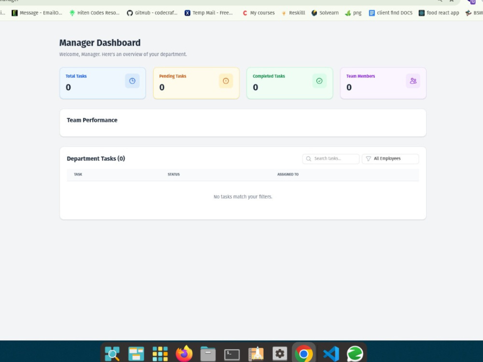Image resolution: width=483 pixels, height=362 pixels.
Task: Select the Pending Tasks card
Action: (196, 83)
